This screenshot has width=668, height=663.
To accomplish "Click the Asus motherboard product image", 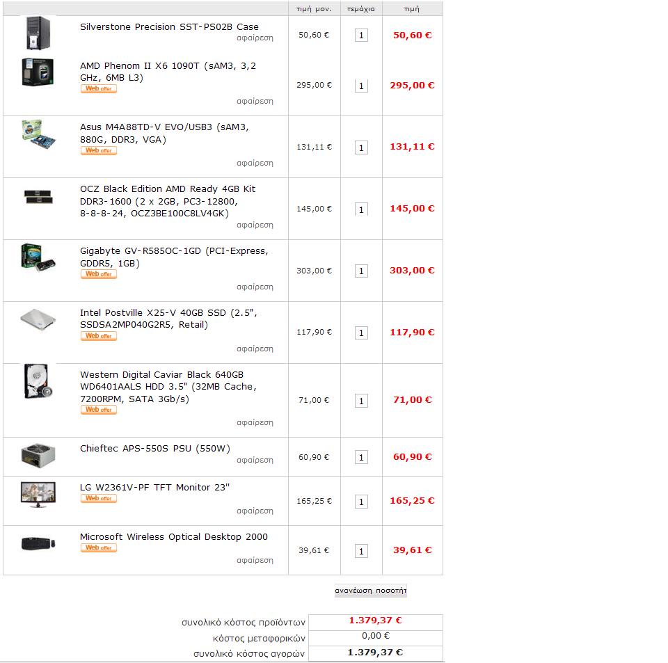I will [38, 134].
